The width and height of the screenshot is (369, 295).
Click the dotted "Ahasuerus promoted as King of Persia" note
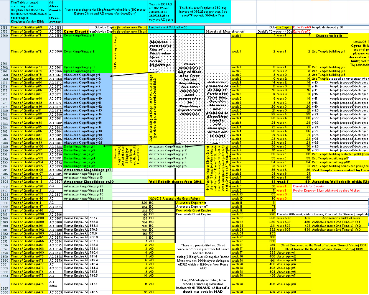tap(161, 53)
